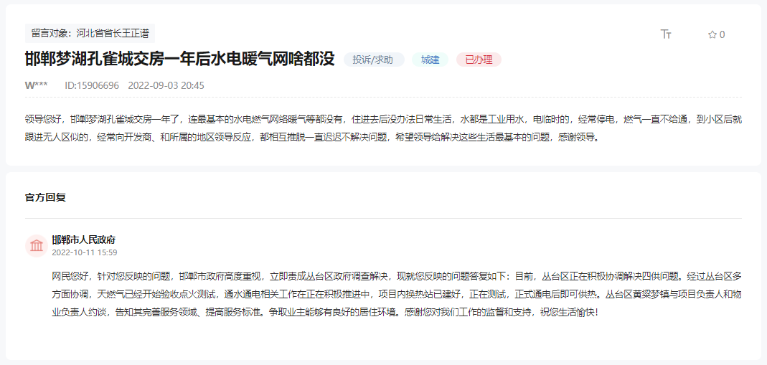Click the complaint body text starting 领导您好
Screen dimensions: 767x365
(x=383, y=128)
